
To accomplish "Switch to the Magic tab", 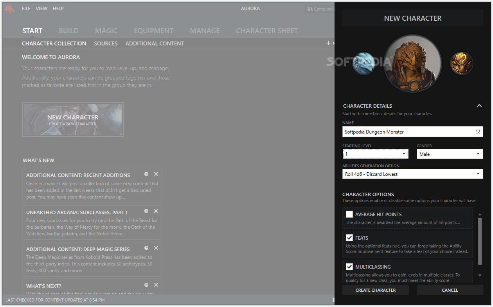I will (x=106, y=31).
